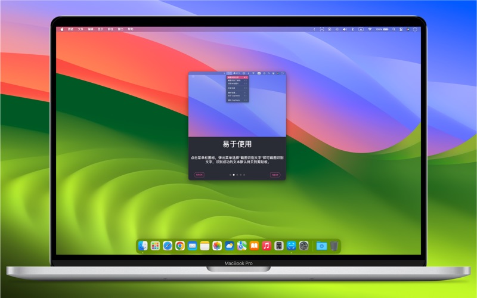477x298 pixels.
Task: Jump to the first onboarding page dot
Action: coord(230,175)
